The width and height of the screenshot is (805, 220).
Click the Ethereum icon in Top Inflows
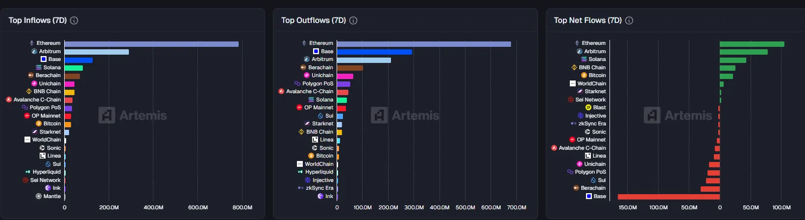coord(32,43)
